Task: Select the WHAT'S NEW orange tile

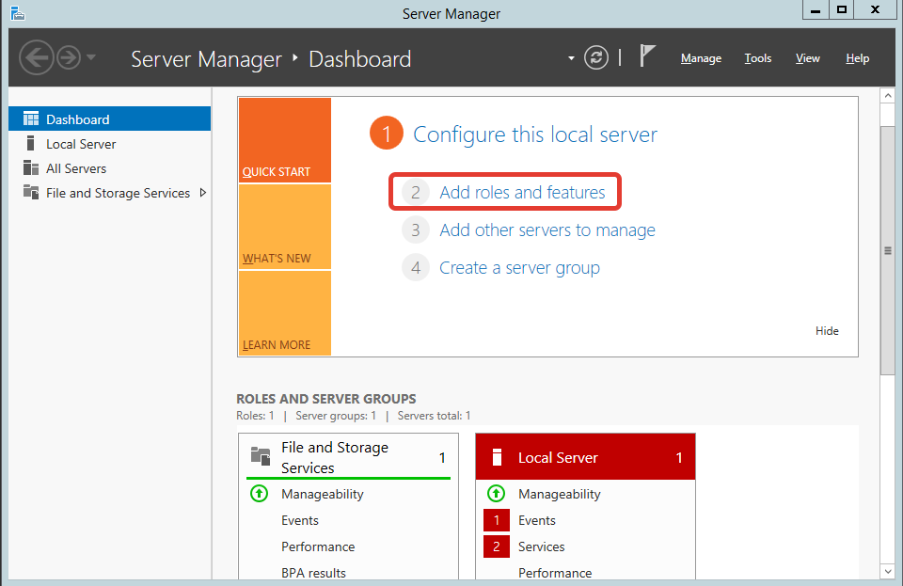Action: pyautogui.click(x=284, y=228)
